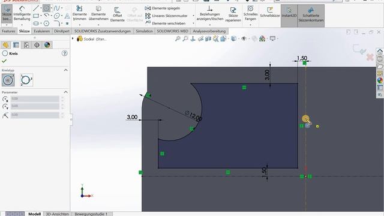The image size is (384, 216).
Task: Click center X coordinate field
Action: pos(35,98)
